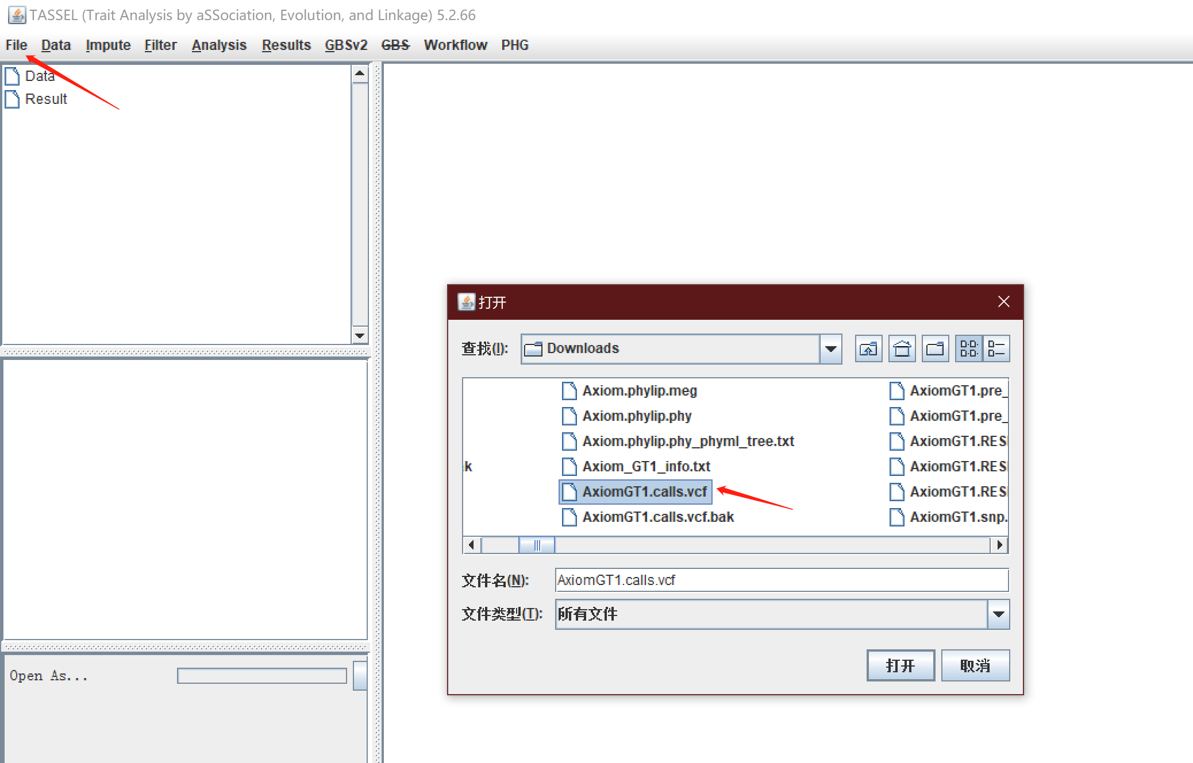The height and width of the screenshot is (763, 1193).
Task: Expand the Downloads look-in dropdown
Action: (x=830, y=348)
